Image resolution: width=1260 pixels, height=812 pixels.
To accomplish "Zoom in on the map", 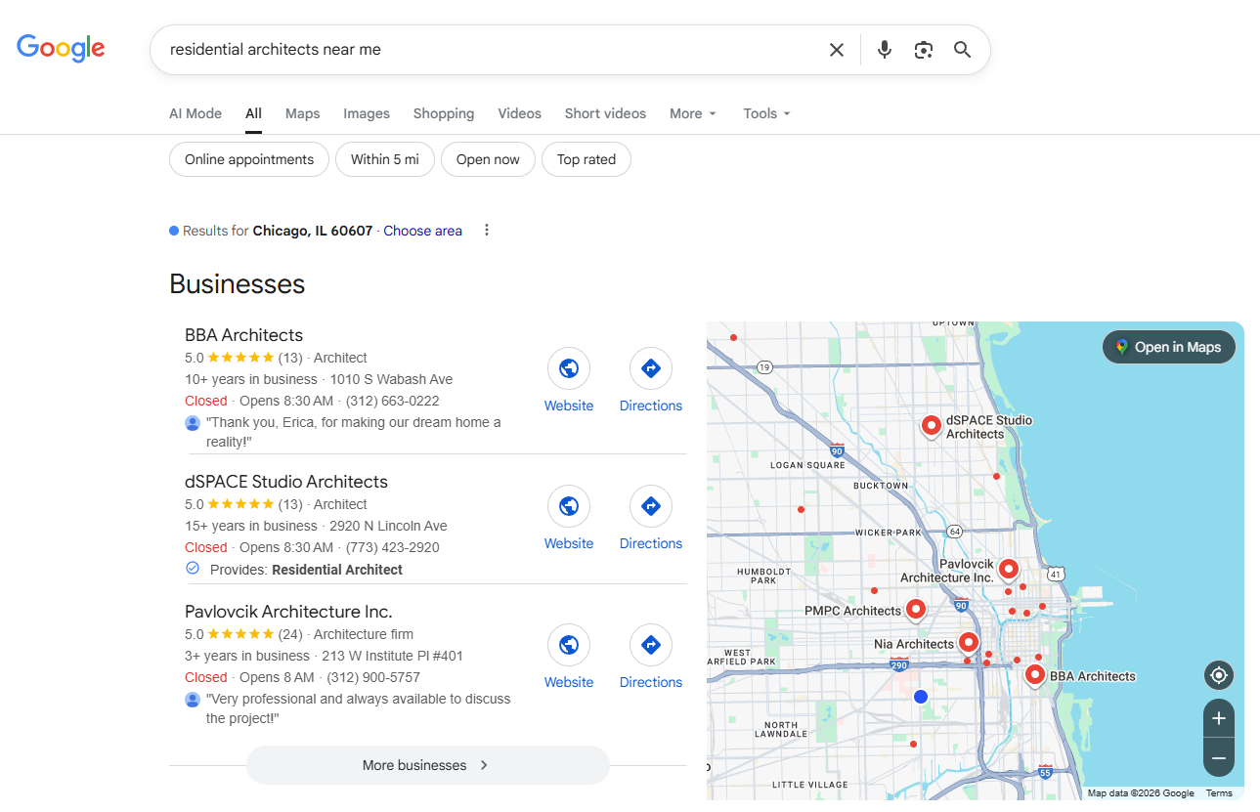I will click(1218, 718).
